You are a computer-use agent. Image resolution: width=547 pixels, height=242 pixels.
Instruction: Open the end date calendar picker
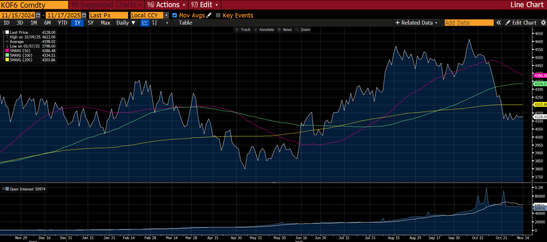(x=84, y=15)
